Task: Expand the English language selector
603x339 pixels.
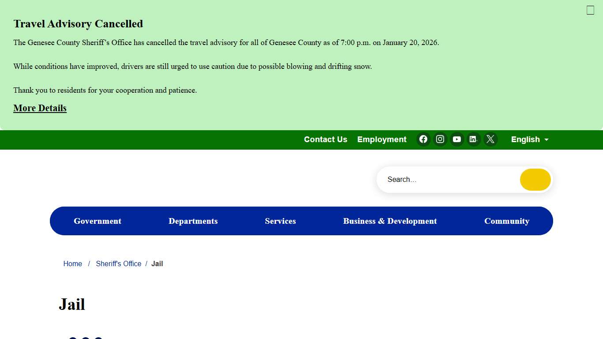Action: click(x=529, y=139)
